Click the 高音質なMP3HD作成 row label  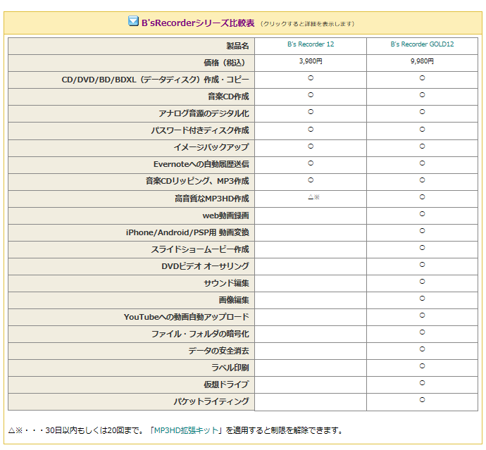(x=212, y=199)
